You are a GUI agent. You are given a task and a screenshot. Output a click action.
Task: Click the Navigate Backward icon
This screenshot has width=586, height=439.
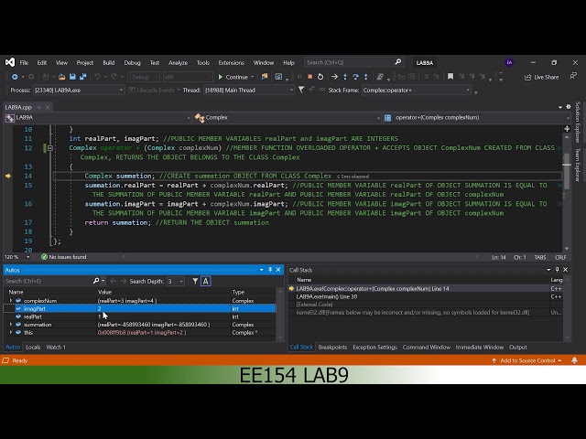(x=15, y=77)
